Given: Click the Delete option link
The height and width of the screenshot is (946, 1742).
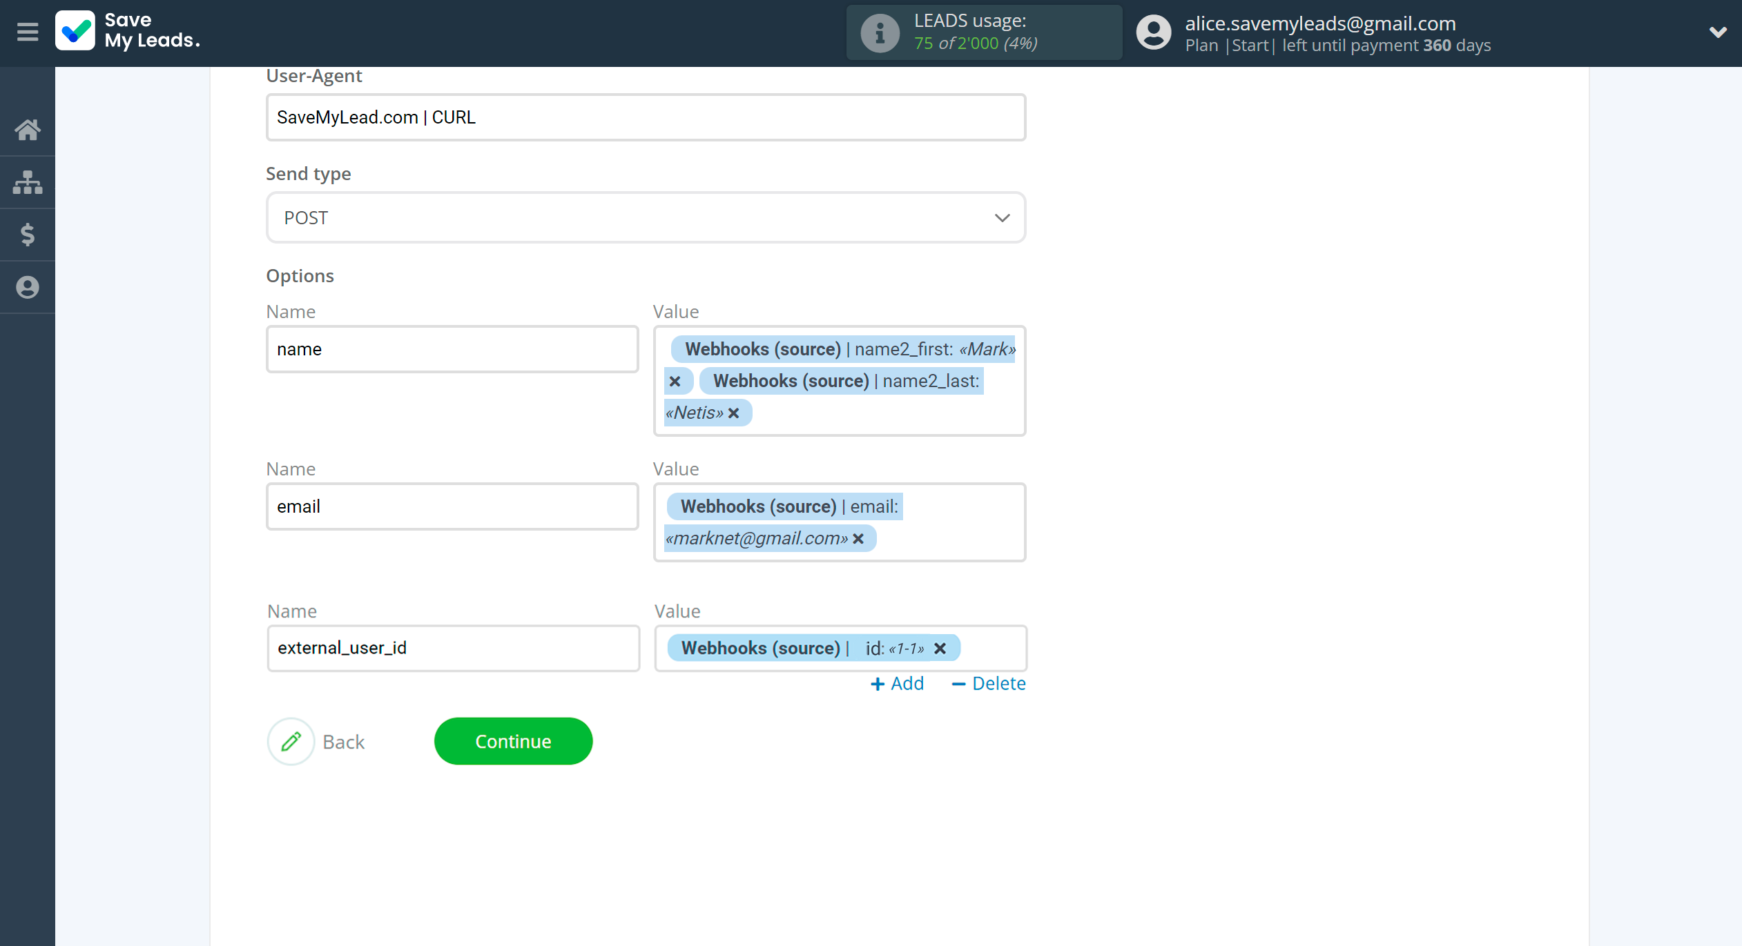Looking at the screenshot, I should (x=989, y=683).
